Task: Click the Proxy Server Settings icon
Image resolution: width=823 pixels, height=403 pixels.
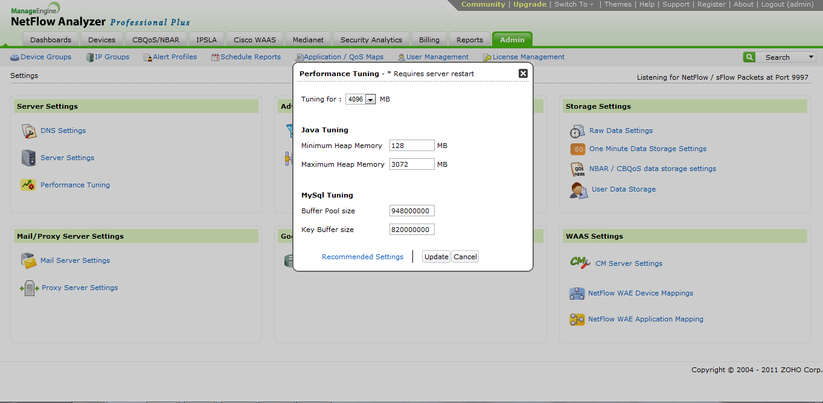Action: [x=29, y=288]
